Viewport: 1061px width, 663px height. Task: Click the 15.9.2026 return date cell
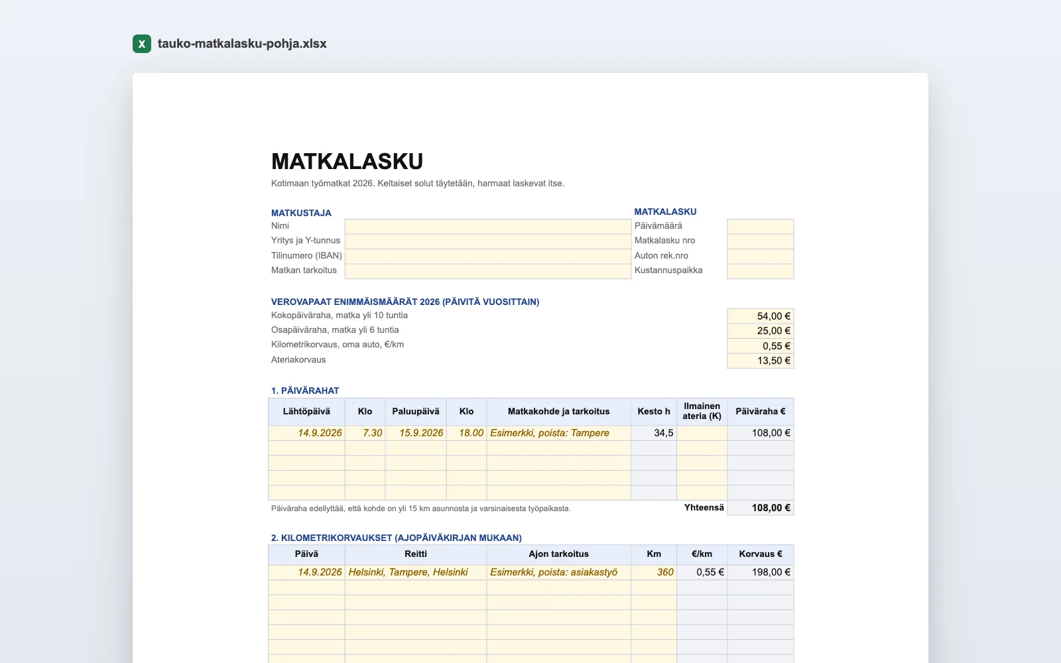pos(416,433)
